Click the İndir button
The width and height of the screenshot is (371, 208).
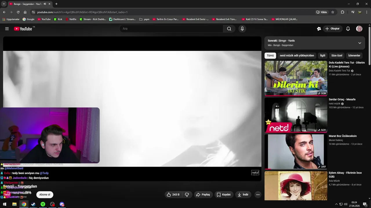pyautogui.click(x=243, y=195)
